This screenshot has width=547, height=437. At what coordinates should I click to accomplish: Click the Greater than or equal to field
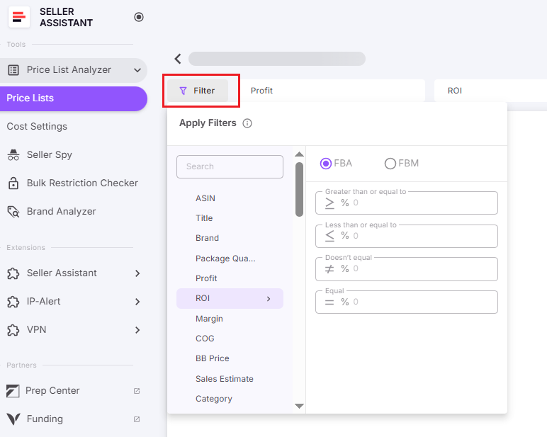[407, 203]
